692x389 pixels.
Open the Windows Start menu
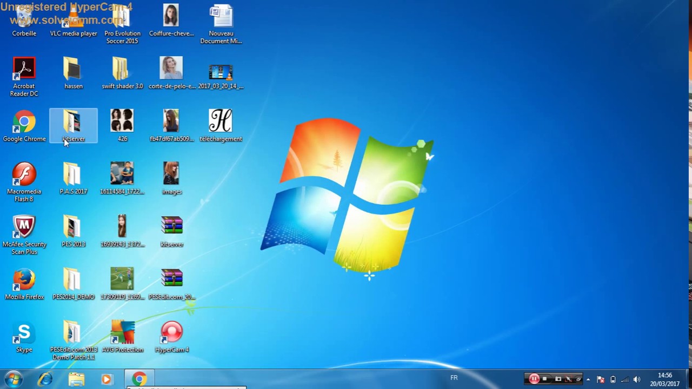(14, 379)
